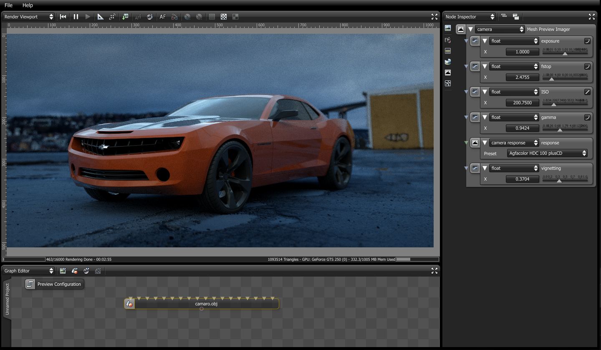The image size is (601, 350).
Task: Click the sphere icon in Graph Editor toolbar
Action: click(x=86, y=271)
